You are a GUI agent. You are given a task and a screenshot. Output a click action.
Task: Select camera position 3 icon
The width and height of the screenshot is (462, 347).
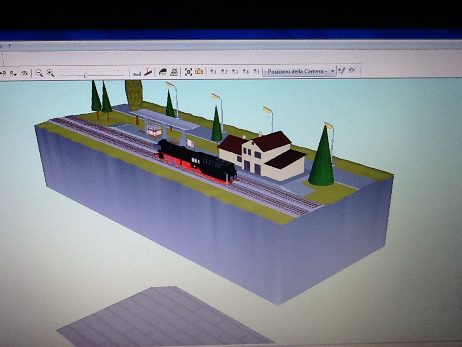tap(235, 72)
